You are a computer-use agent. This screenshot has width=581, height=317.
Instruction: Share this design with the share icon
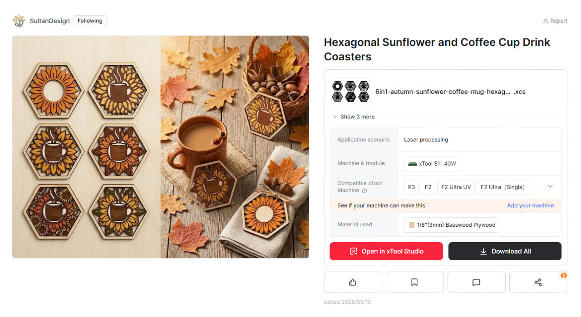click(x=538, y=282)
